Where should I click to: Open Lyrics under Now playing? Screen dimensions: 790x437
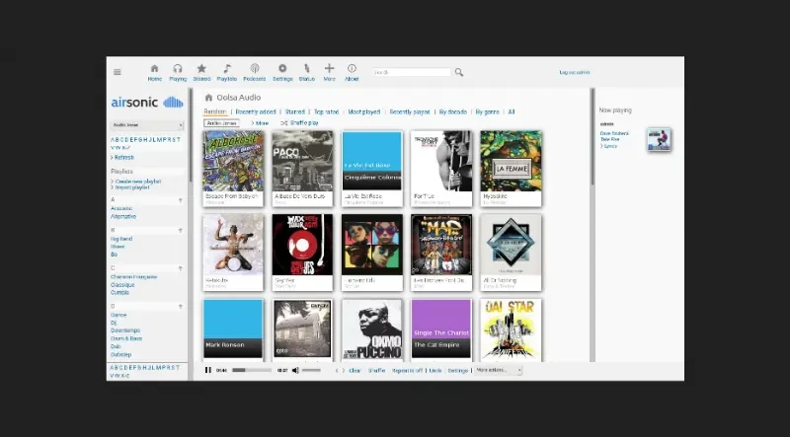[608, 146]
